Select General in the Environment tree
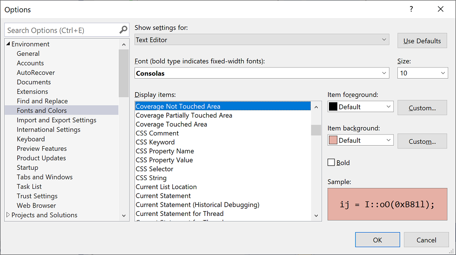This screenshot has height=255, width=456. pos(28,54)
